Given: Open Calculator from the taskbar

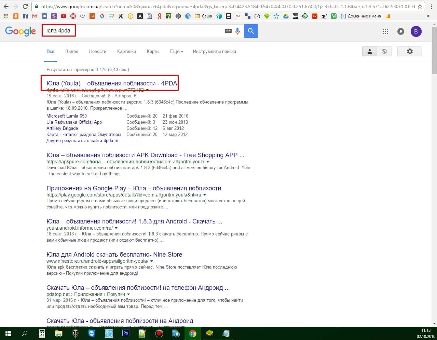Looking at the screenshot, I should 42,334.
